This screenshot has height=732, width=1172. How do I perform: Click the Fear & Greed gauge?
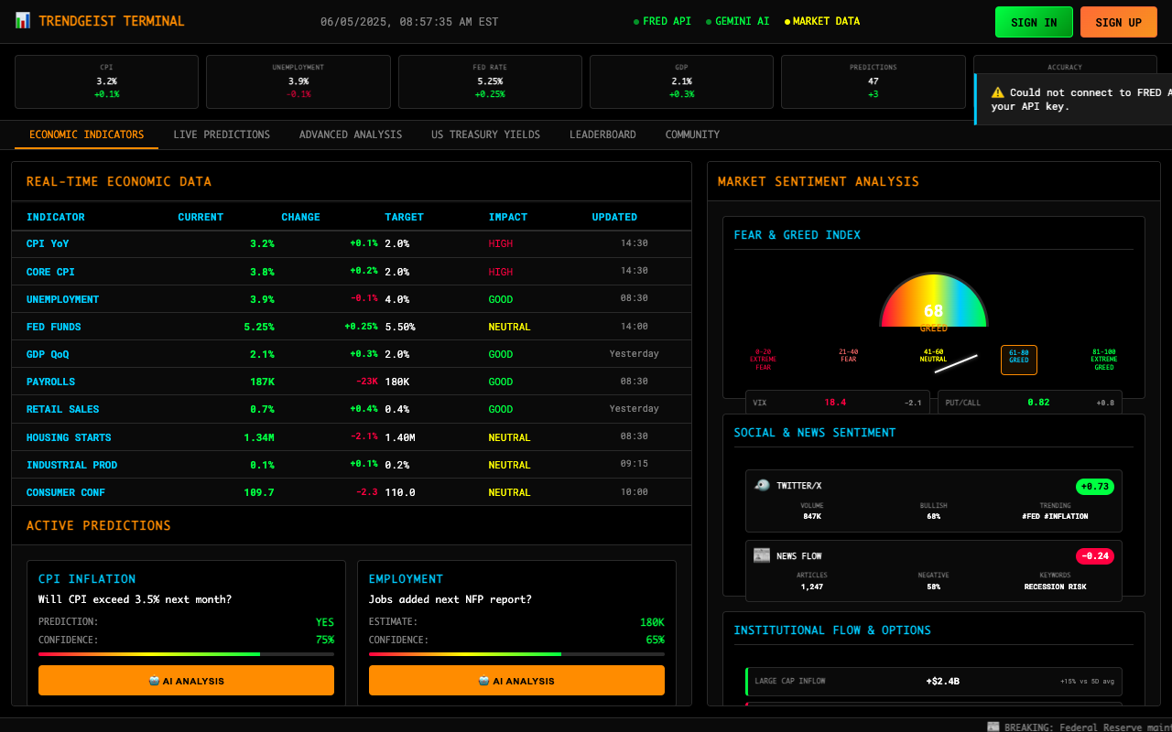[x=933, y=301]
